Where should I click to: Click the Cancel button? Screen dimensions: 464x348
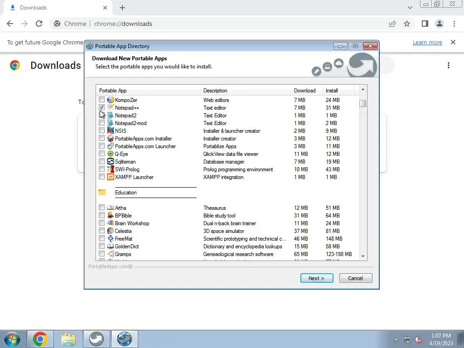tap(355, 278)
